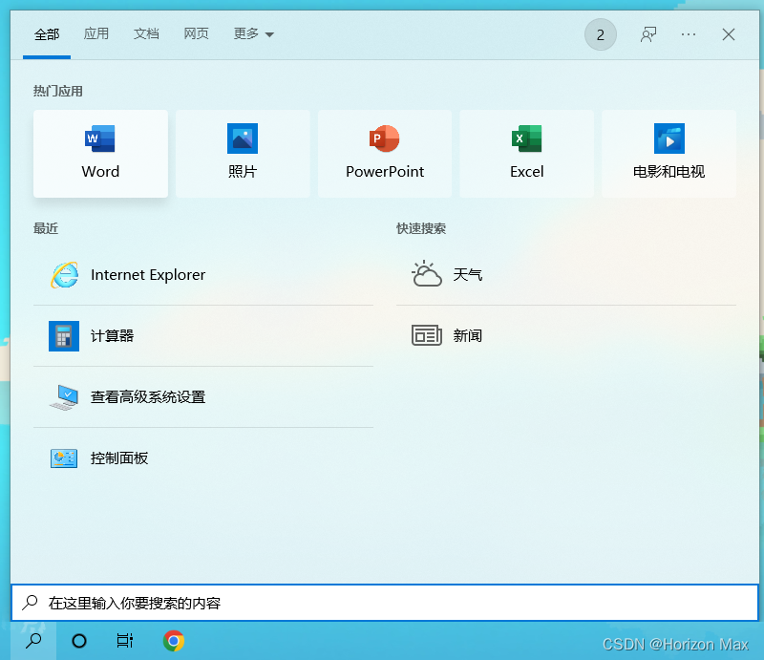Open Cortana circle on taskbar
Image resolution: width=764 pixels, height=660 pixels.
coord(79,641)
